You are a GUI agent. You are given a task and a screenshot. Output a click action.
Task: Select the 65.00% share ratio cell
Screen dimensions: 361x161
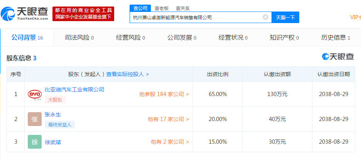coord(218,94)
